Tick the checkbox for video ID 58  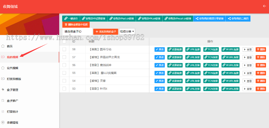[x=64, y=49]
